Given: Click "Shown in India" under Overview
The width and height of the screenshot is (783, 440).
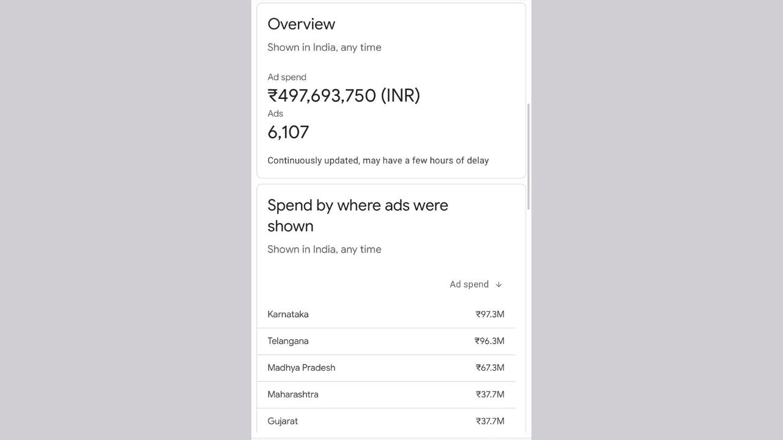Looking at the screenshot, I should pos(324,47).
